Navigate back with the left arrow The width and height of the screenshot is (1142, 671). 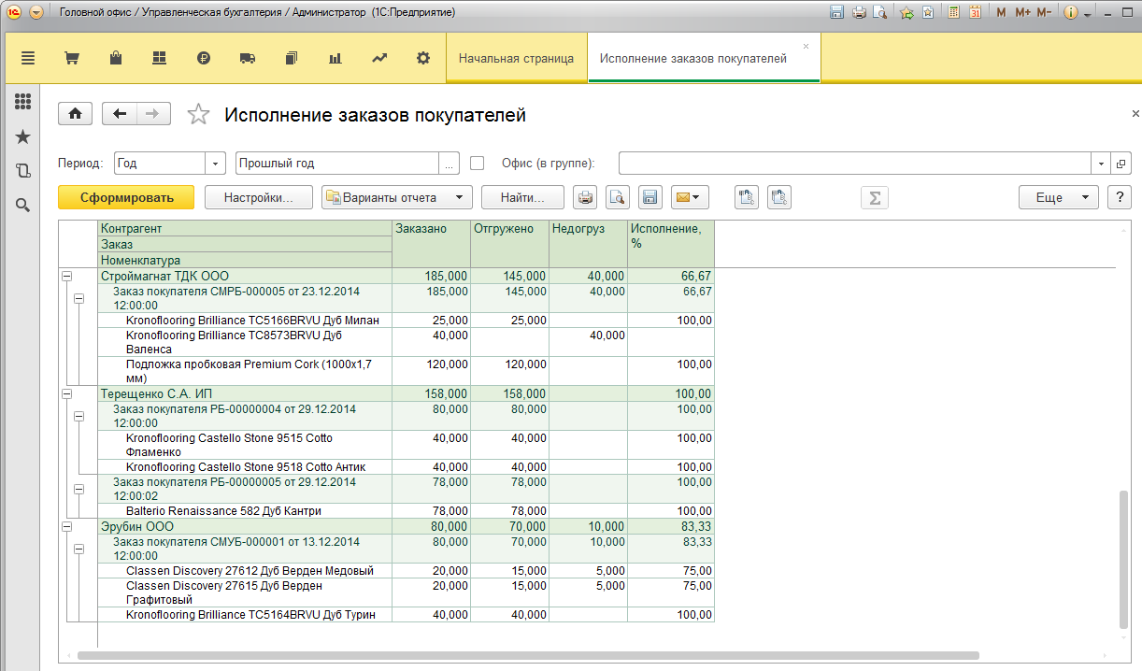point(120,114)
